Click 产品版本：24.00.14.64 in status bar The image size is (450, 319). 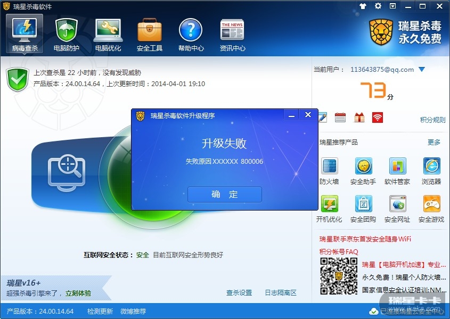(40, 311)
